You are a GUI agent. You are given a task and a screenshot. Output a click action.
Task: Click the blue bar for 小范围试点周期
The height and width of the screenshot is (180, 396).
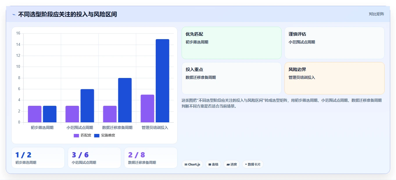click(87, 106)
